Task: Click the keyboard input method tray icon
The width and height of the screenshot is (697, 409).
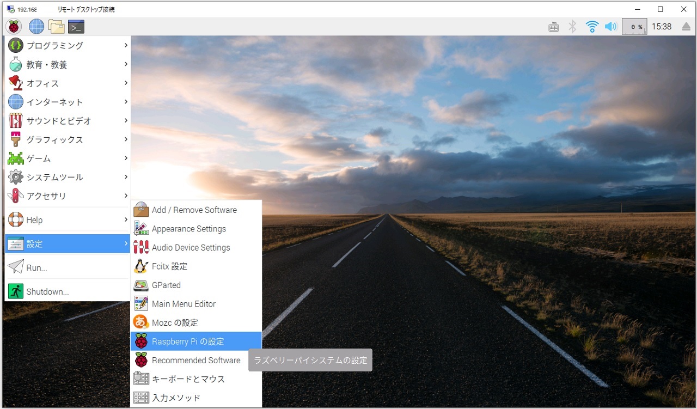Action: [554, 26]
